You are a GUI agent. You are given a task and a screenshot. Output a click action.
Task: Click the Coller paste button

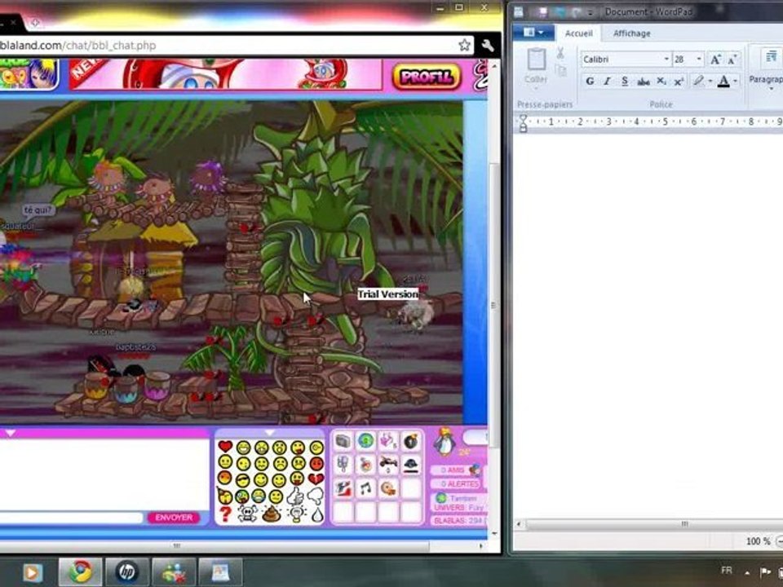pyautogui.click(x=536, y=66)
